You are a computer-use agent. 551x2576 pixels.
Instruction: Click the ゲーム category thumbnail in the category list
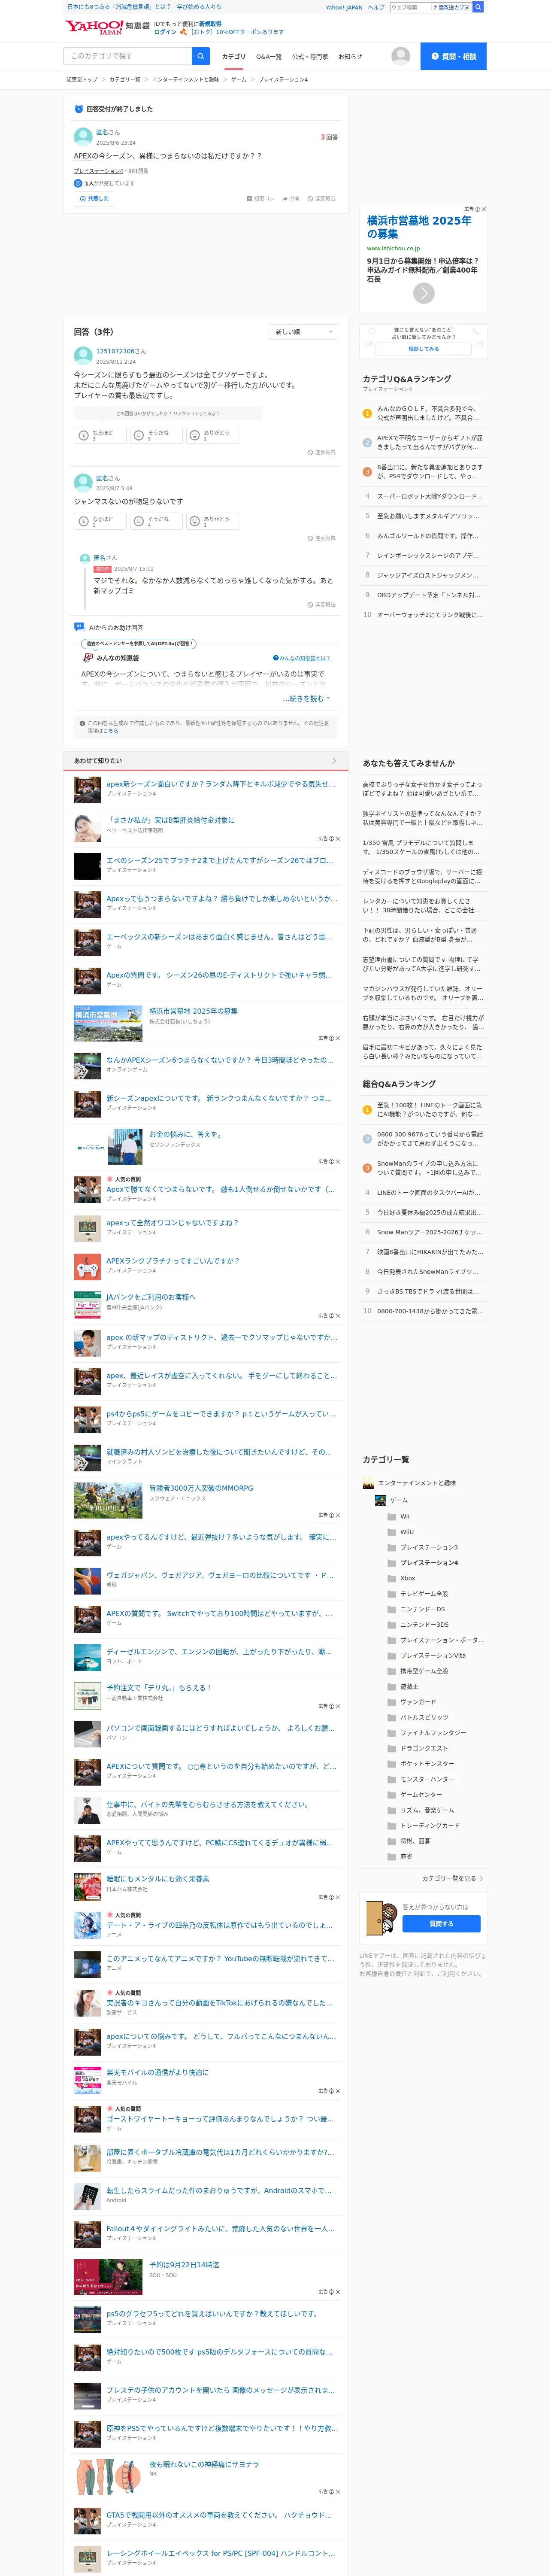[x=380, y=1500]
